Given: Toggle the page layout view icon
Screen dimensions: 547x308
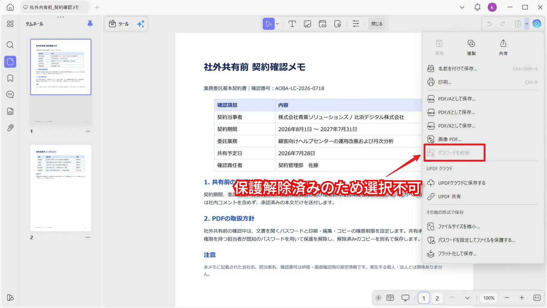Looking at the screenshot, I should [390, 298].
